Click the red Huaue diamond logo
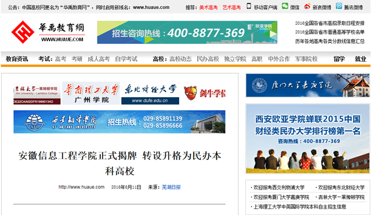Viewport: 372px width, 215px height. 23,32
